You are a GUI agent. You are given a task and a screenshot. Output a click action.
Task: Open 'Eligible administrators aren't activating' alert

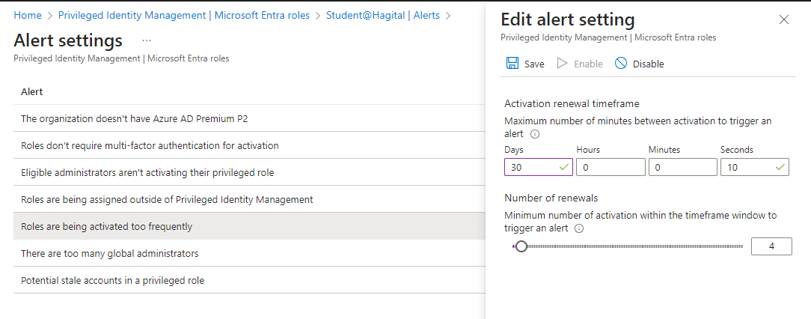[147, 172]
